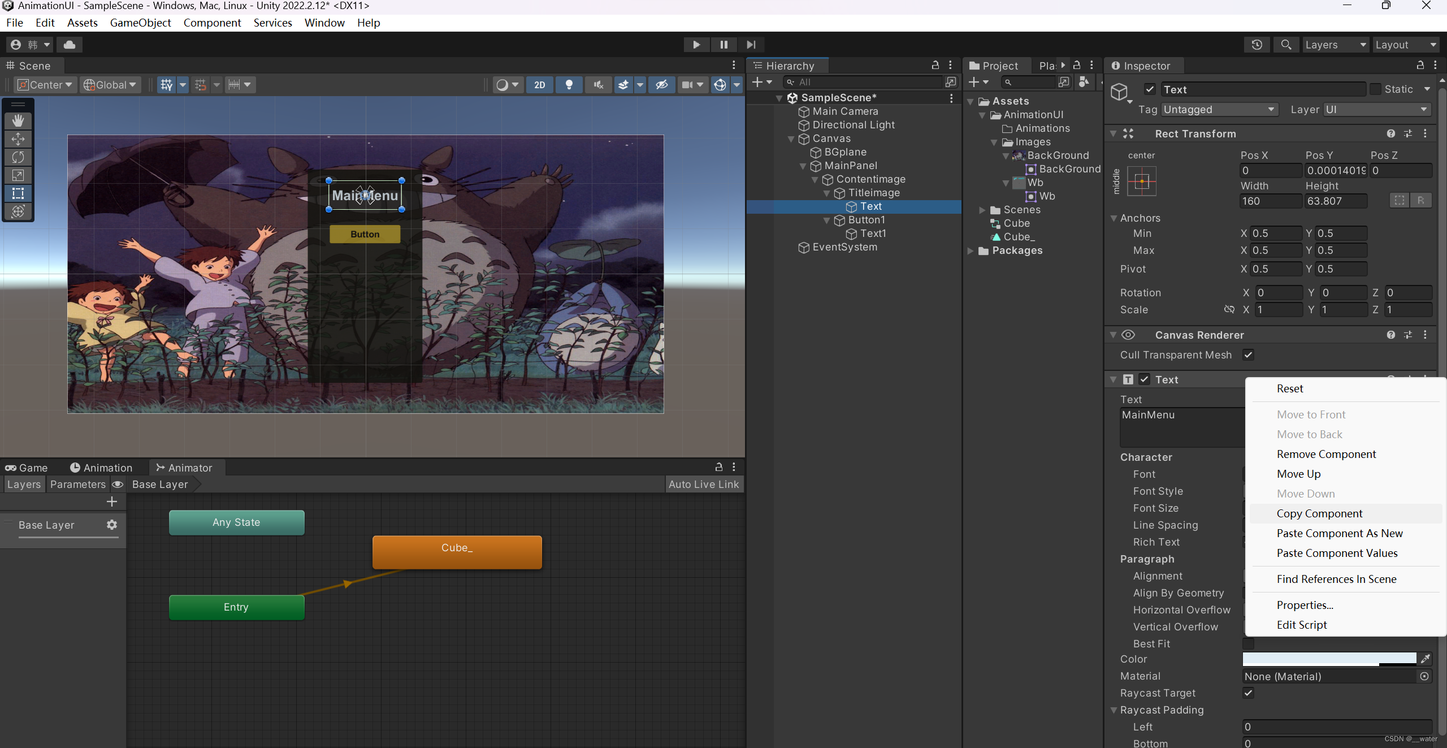Toggle scene lighting bulb icon
The height and width of the screenshot is (748, 1447).
tap(569, 85)
